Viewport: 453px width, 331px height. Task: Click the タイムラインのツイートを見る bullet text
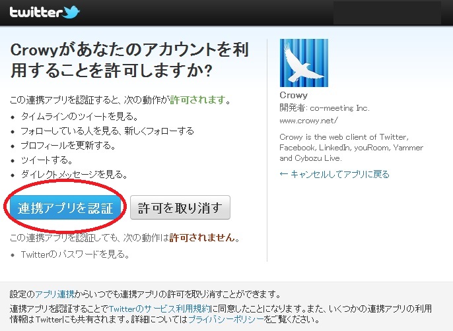click(79, 116)
